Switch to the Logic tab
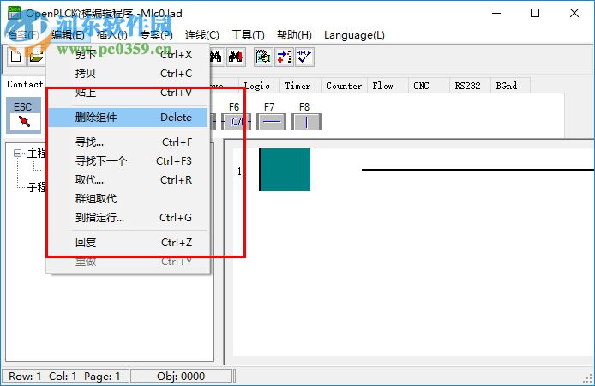This screenshot has width=595, height=386. (259, 86)
